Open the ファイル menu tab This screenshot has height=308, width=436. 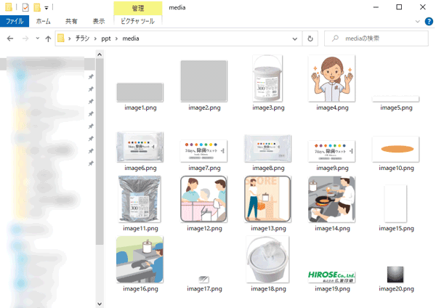(x=15, y=22)
